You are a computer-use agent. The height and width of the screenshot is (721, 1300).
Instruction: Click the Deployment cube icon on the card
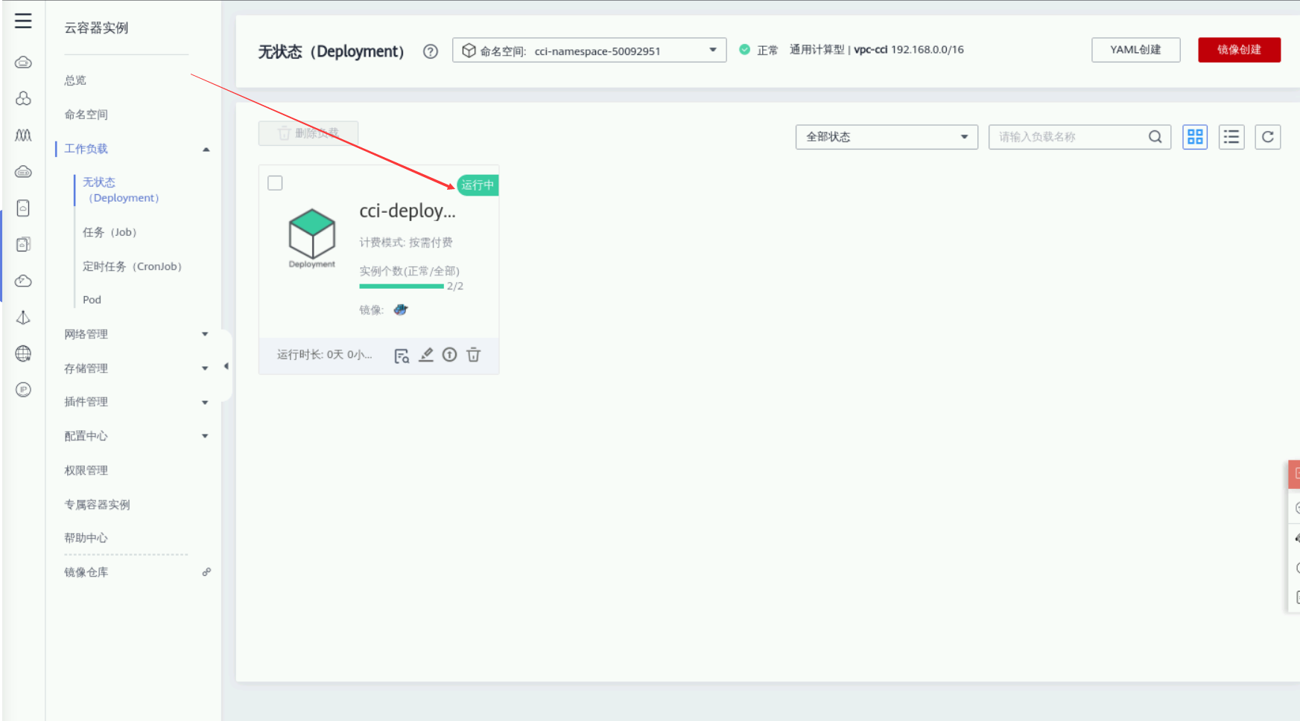pyautogui.click(x=312, y=234)
